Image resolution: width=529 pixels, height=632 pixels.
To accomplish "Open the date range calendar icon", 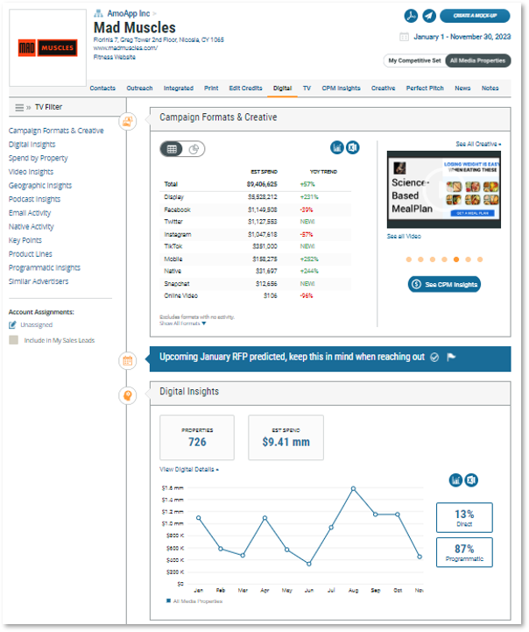I will (404, 37).
